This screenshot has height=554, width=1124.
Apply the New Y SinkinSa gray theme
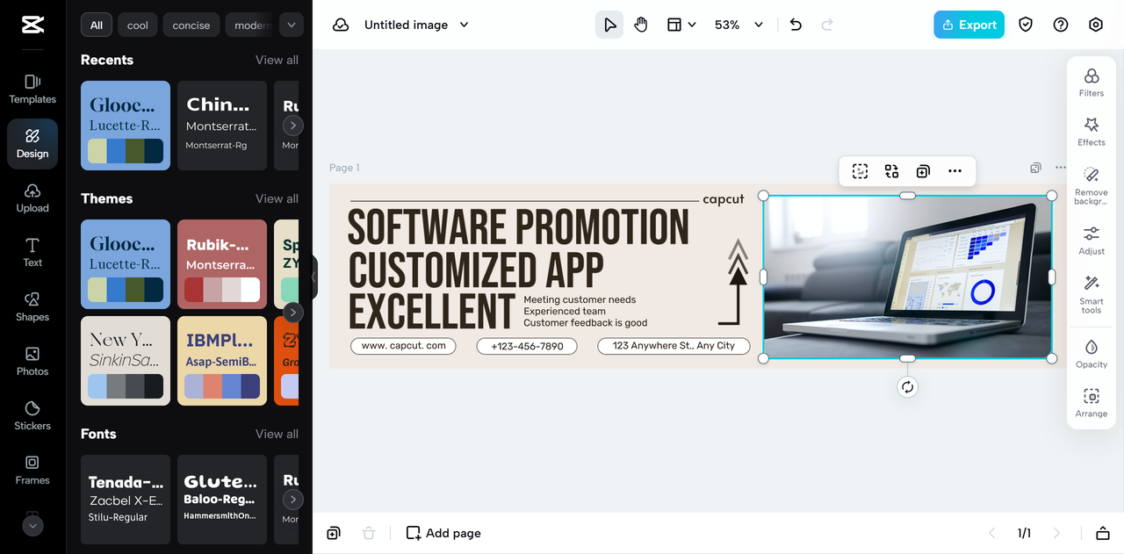[126, 361]
